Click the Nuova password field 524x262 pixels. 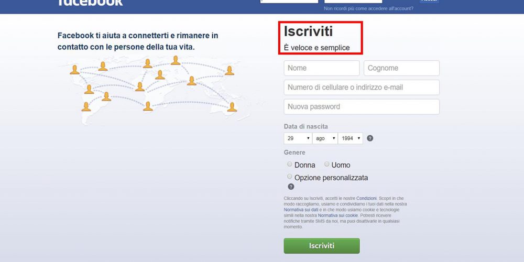(362, 106)
